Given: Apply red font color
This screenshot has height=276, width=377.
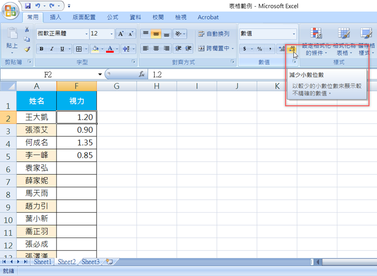Looking at the screenshot, I should (x=110, y=49).
